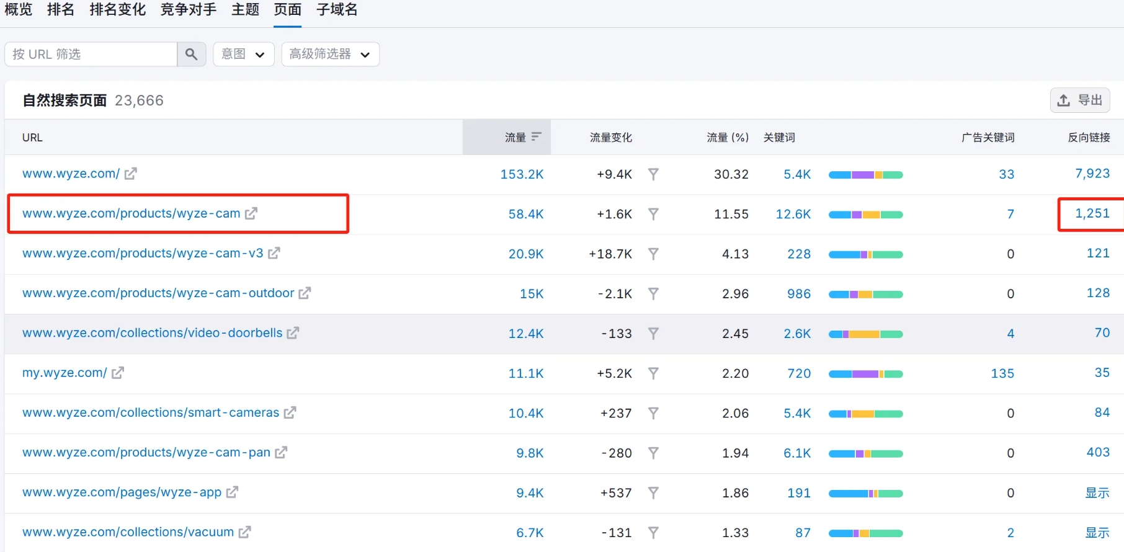1124x552 pixels.
Task: Select the 页面 tab
Action: coord(288,10)
